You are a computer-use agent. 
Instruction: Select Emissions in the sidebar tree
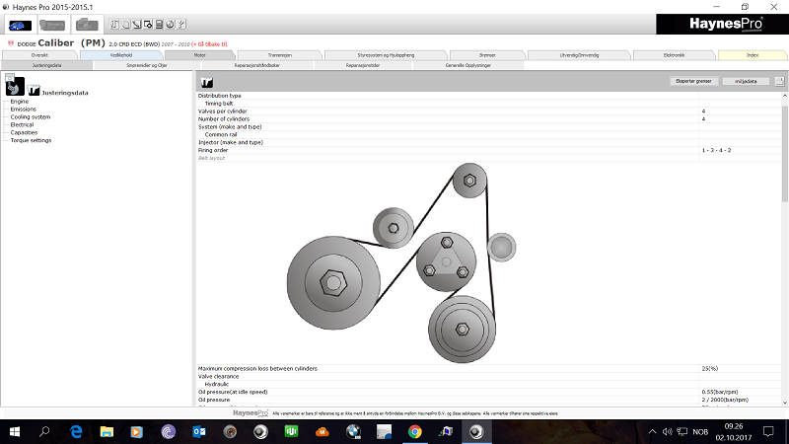pyautogui.click(x=23, y=110)
